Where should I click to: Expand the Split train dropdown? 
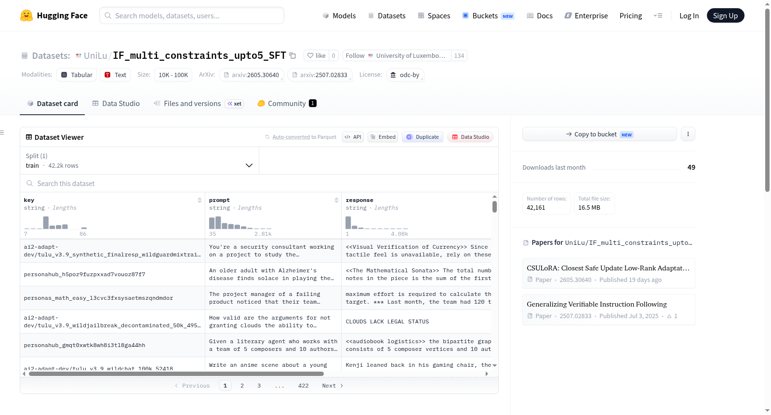coord(139,161)
